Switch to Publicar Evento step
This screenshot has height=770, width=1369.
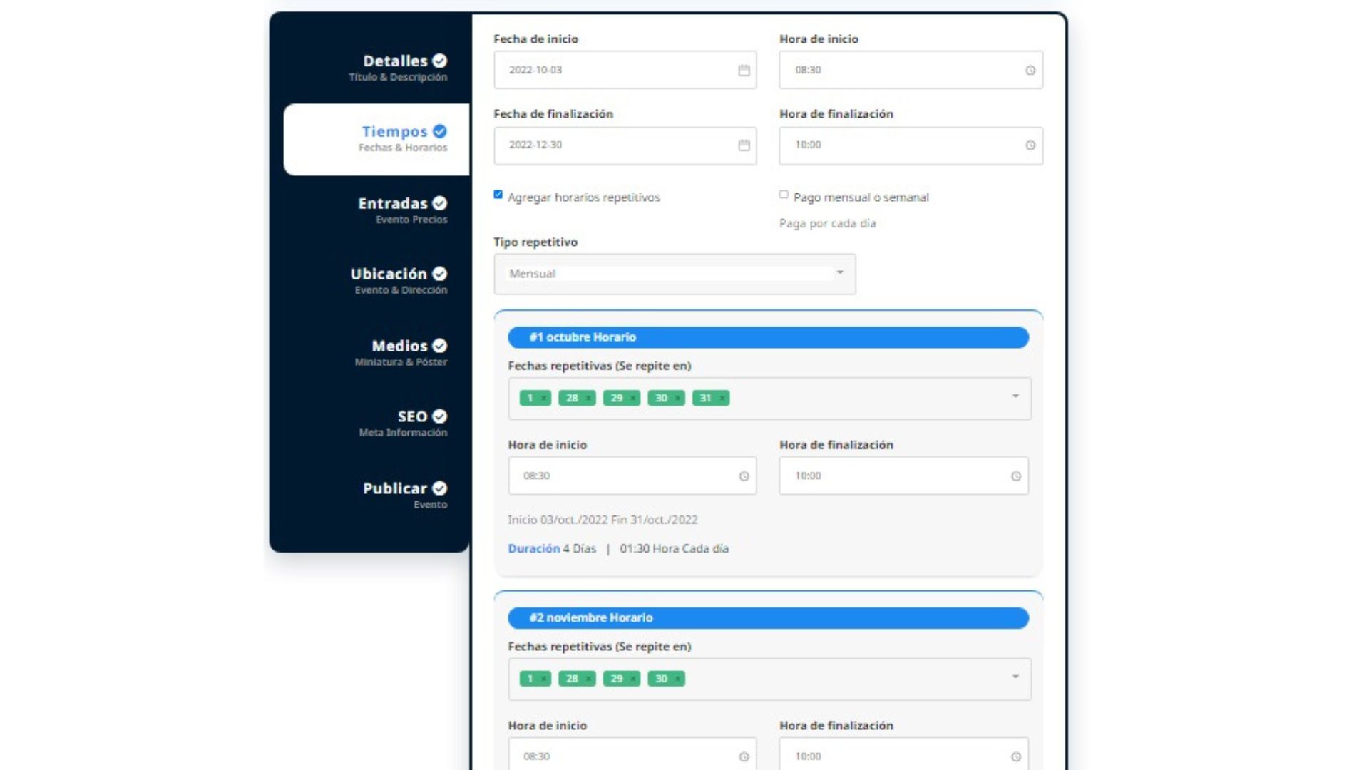(404, 494)
